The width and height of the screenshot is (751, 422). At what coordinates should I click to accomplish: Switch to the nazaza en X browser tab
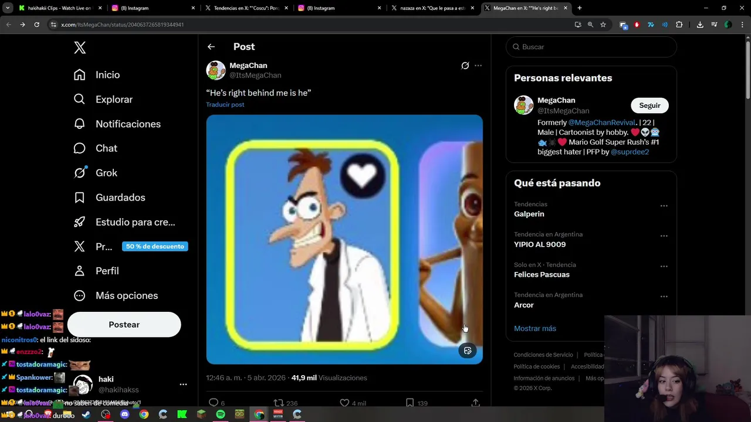click(432, 8)
